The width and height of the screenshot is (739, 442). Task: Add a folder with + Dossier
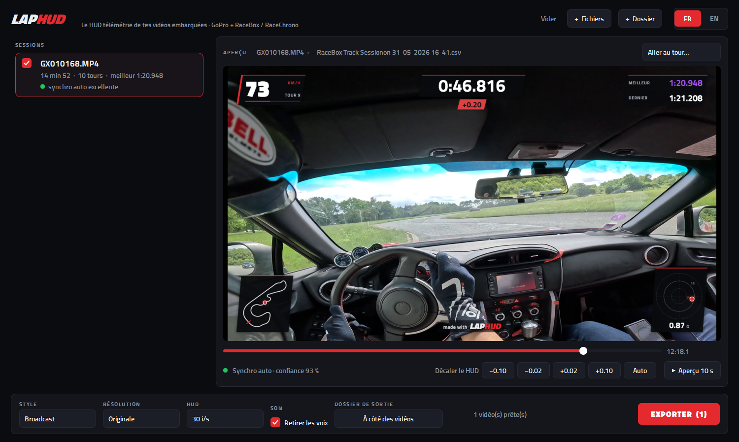(x=640, y=19)
